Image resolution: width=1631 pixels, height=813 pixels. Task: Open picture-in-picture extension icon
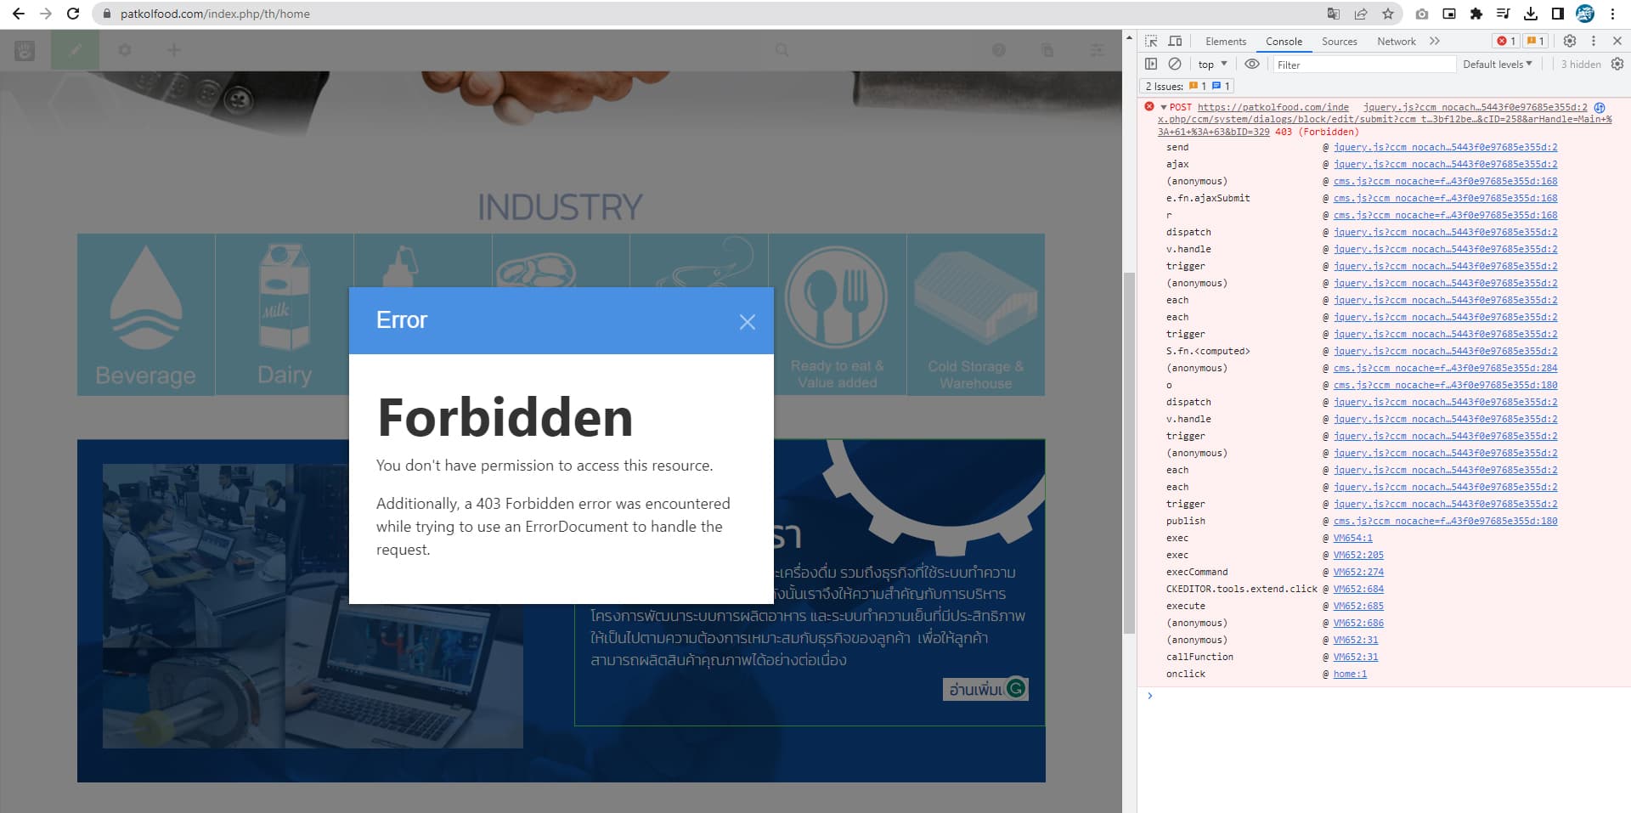pyautogui.click(x=1449, y=14)
